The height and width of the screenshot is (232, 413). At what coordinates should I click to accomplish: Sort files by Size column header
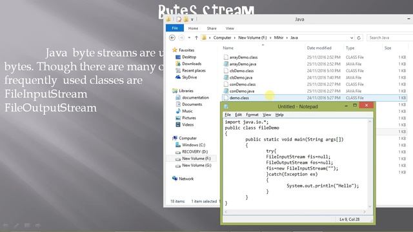tap(388, 48)
